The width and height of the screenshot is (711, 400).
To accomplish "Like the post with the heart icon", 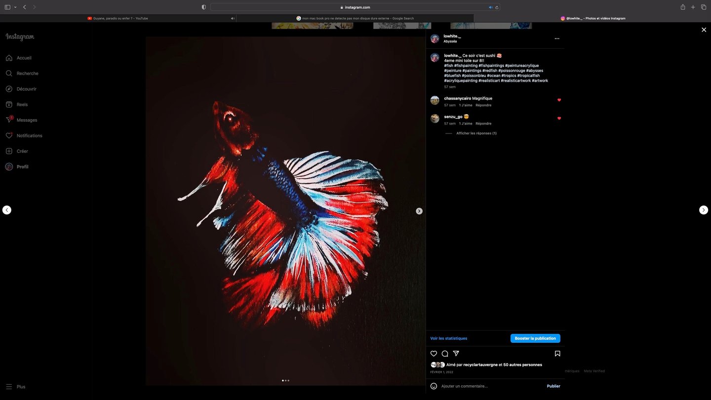I will 434,353.
